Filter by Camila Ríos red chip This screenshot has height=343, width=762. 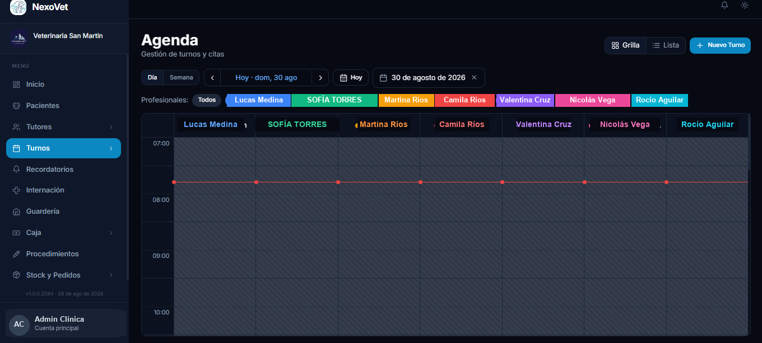click(464, 100)
